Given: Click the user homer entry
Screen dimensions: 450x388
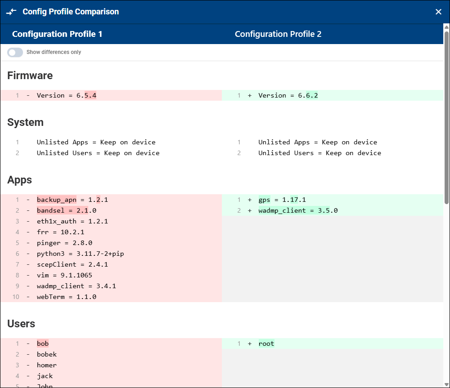Looking at the screenshot, I should (x=111, y=365).
